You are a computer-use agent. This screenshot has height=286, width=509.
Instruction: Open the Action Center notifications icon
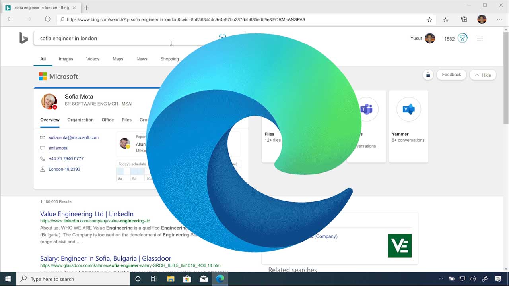point(498,279)
